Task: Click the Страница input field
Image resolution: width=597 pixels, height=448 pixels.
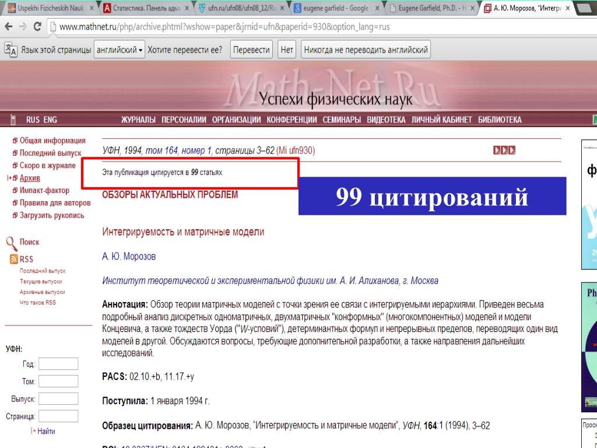Action: pos(58,416)
